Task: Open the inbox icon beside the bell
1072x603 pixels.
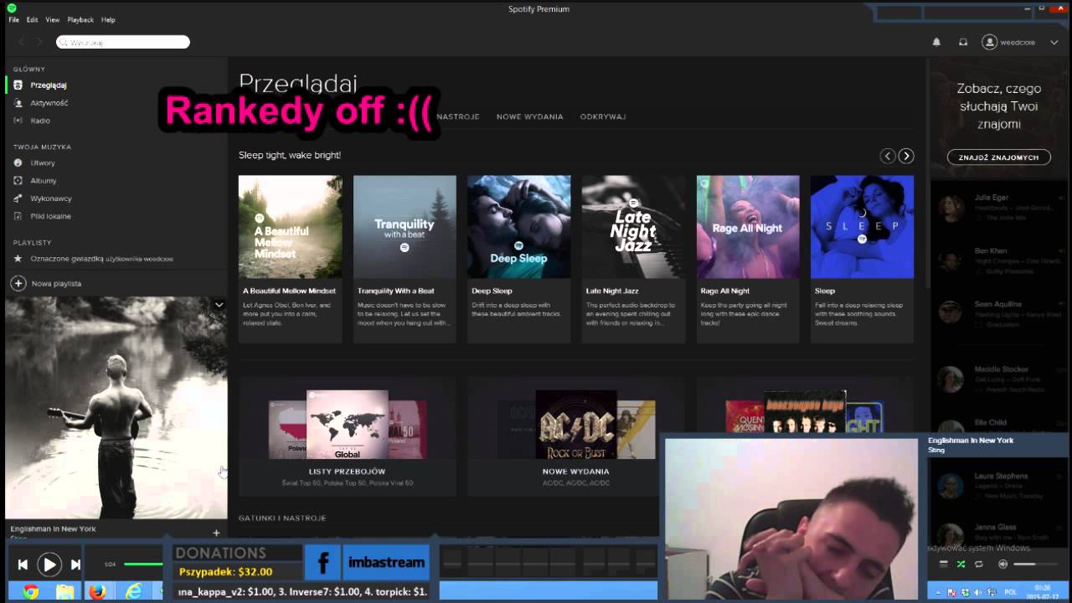Action: click(x=963, y=42)
